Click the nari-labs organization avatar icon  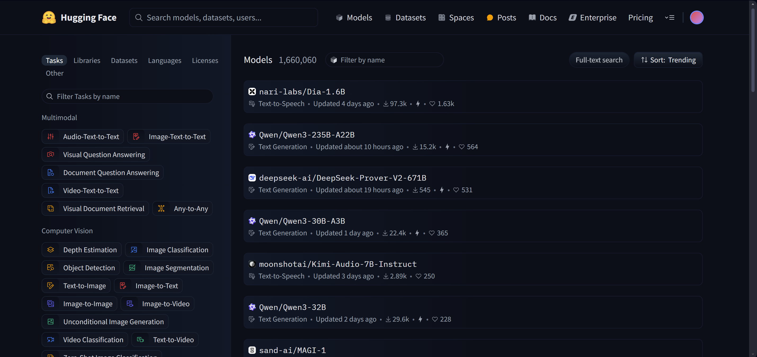252,91
